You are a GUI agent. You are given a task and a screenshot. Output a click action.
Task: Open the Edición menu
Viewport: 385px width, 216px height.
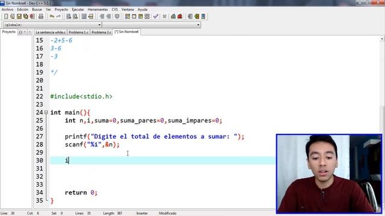click(x=23, y=10)
